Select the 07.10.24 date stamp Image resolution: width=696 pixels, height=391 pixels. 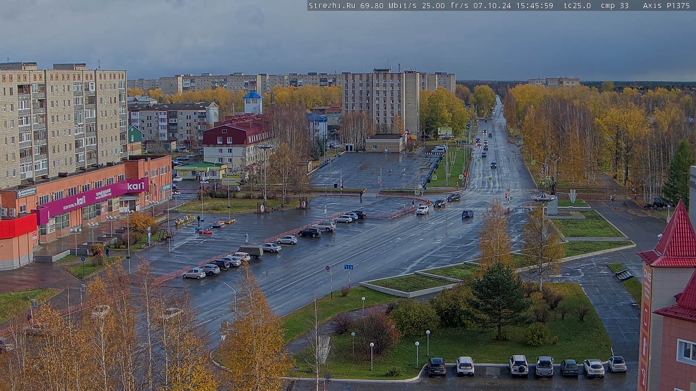492,5
